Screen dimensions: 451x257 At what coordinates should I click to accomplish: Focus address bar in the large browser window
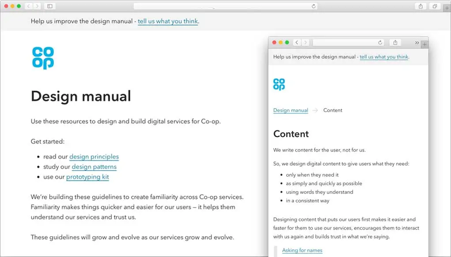coord(225,6)
